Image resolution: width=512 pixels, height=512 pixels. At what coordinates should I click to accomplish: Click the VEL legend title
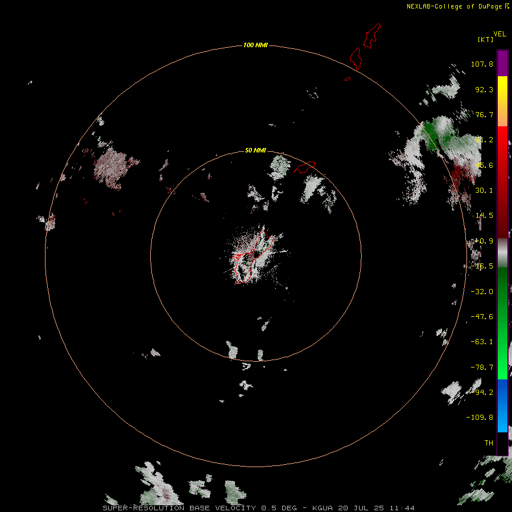500,34
